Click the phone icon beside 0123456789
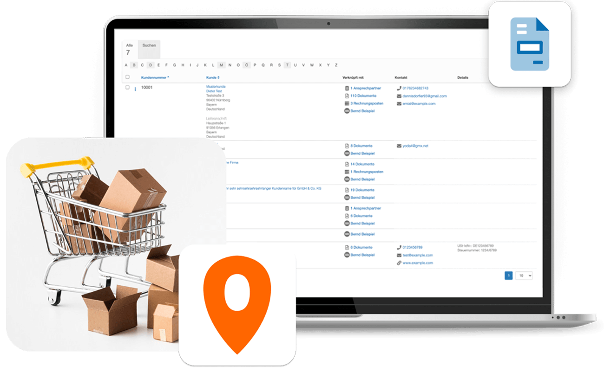 (399, 247)
